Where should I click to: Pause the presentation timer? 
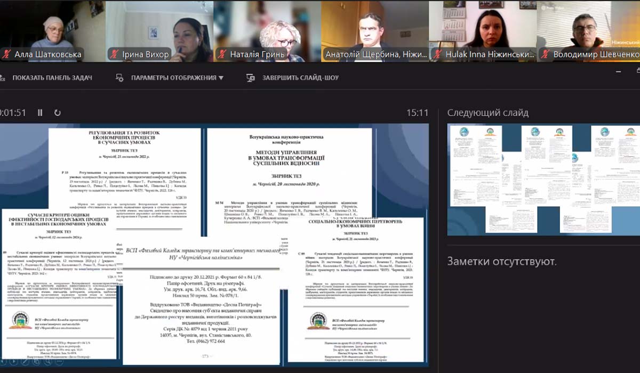tap(40, 112)
